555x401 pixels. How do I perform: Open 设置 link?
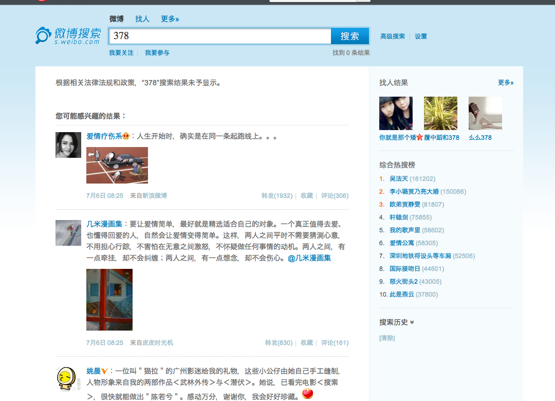pyautogui.click(x=421, y=36)
